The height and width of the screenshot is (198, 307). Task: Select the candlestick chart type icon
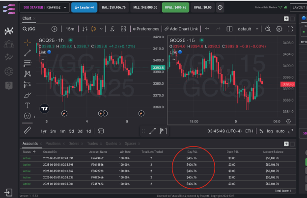[94, 29]
